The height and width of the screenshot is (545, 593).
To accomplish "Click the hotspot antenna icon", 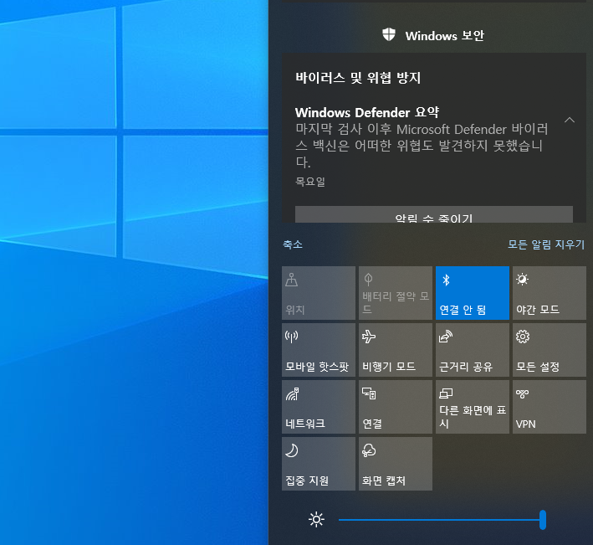I will (292, 337).
